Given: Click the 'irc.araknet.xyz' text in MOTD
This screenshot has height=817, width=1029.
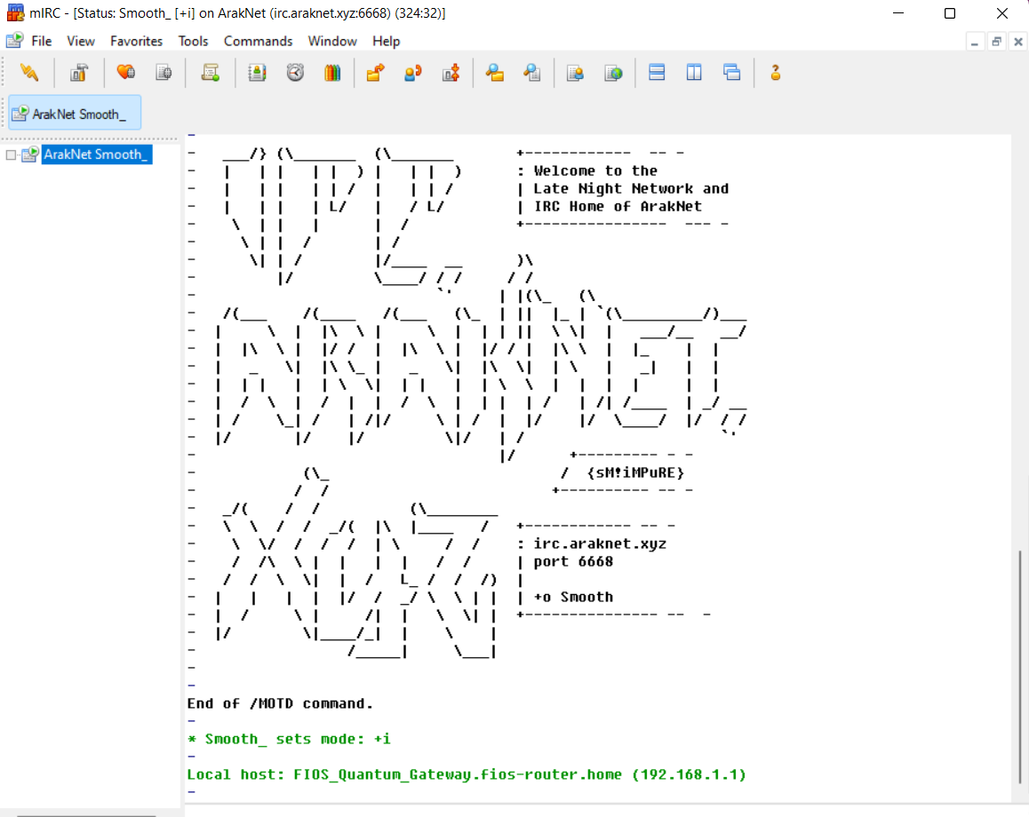Looking at the screenshot, I should 600,543.
